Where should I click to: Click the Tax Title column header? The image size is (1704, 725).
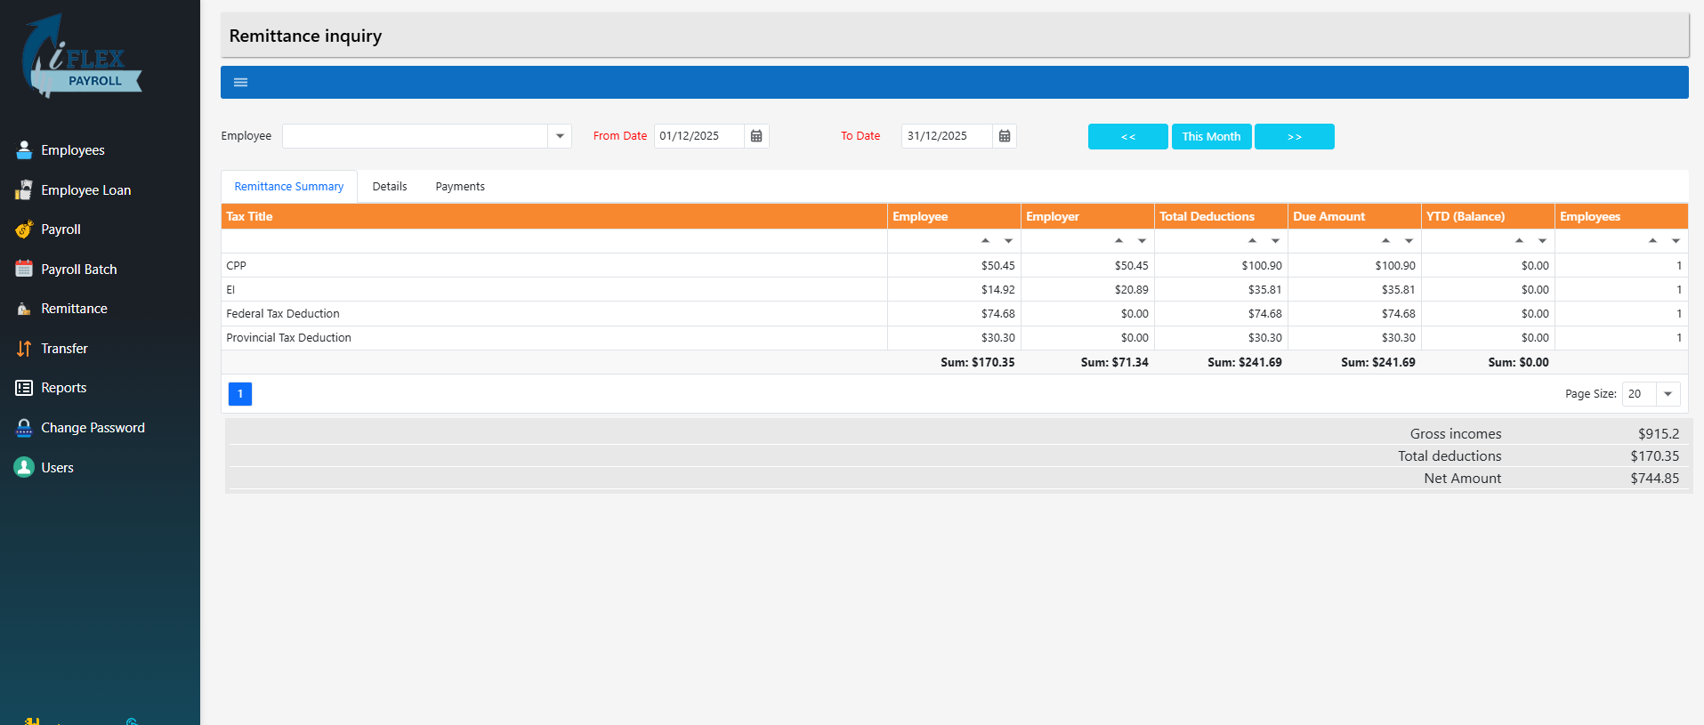tap(554, 216)
